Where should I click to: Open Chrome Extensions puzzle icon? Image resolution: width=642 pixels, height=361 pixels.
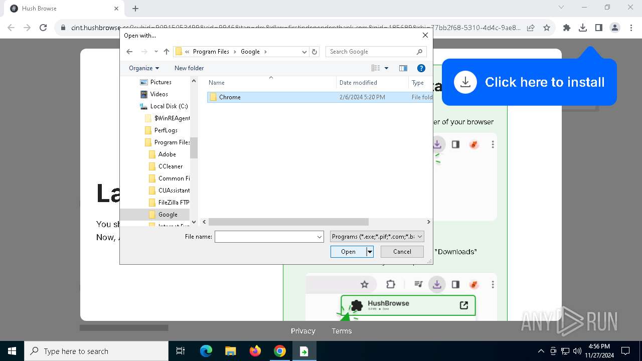567,28
